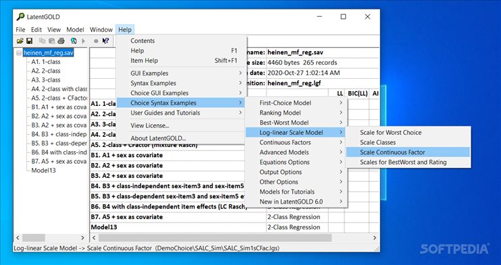
Task: Open the Model menu
Action: (x=75, y=30)
